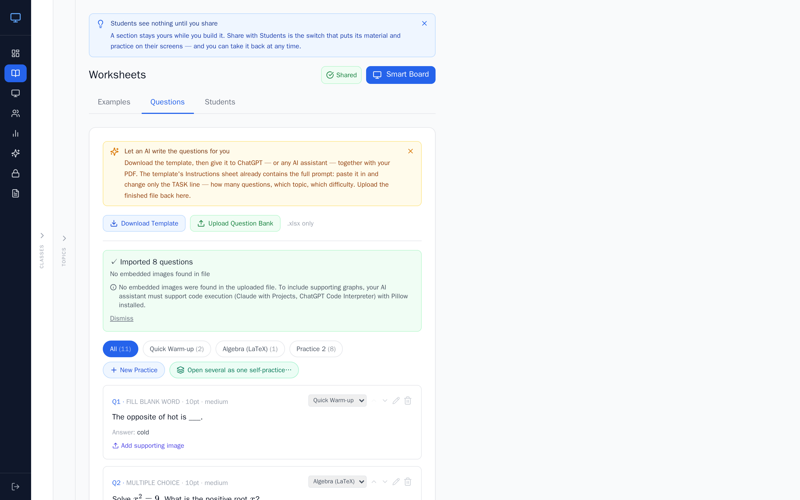The image size is (800, 500).
Task: Click the Download Template button
Action: click(x=144, y=223)
